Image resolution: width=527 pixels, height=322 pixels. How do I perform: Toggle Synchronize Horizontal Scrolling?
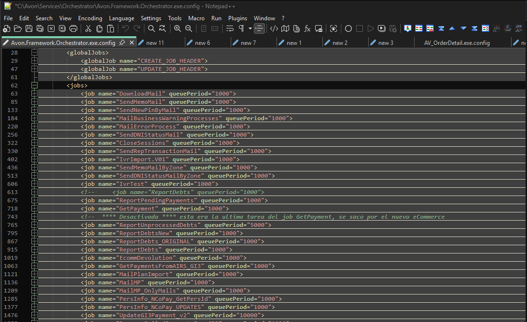[214, 28]
